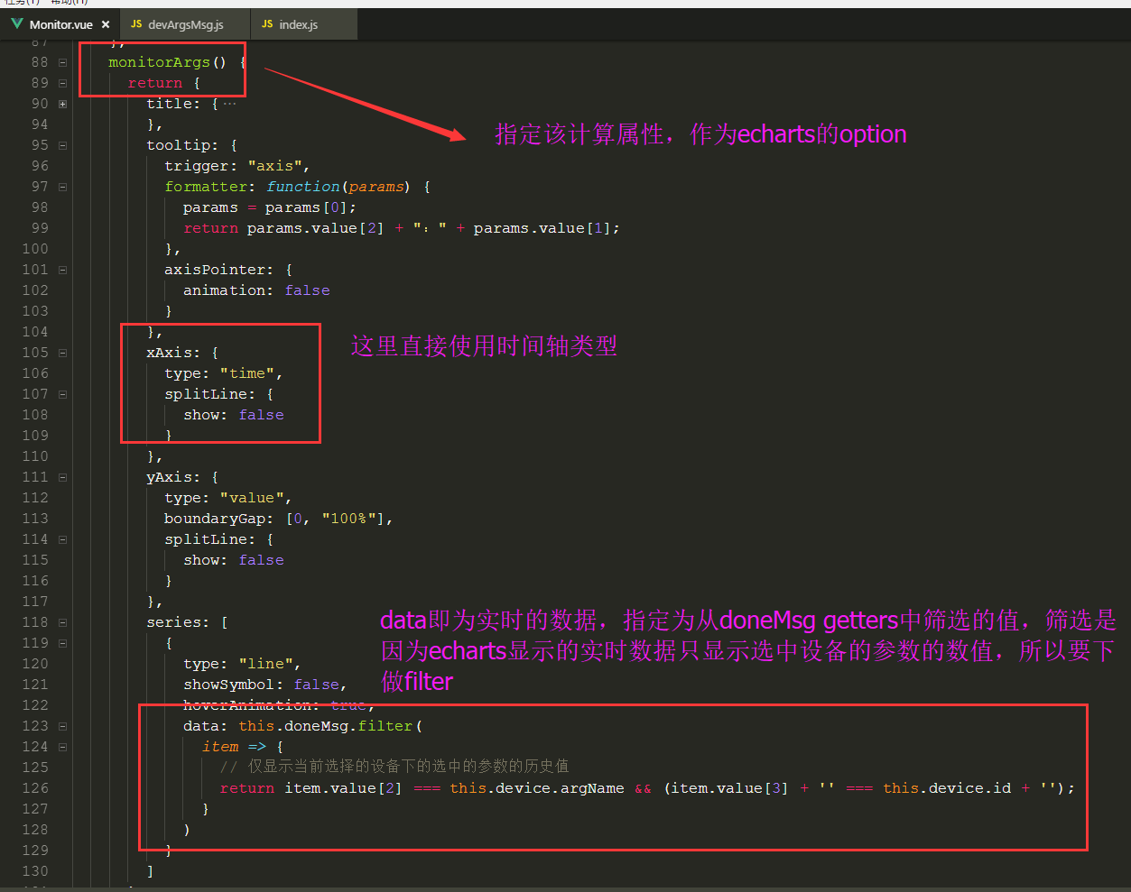Click the Vue file icon on Monitor.vue tab
This screenshot has width=1131, height=892.
coord(16,23)
